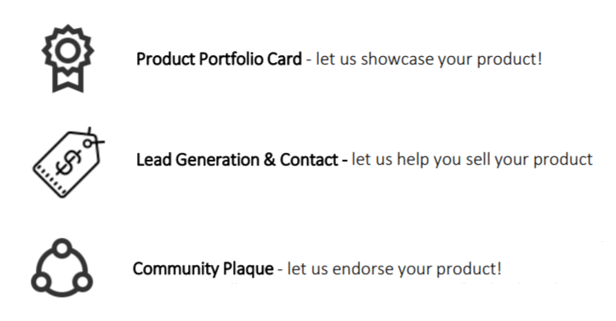Click the award ribbon badge icon

(68, 59)
